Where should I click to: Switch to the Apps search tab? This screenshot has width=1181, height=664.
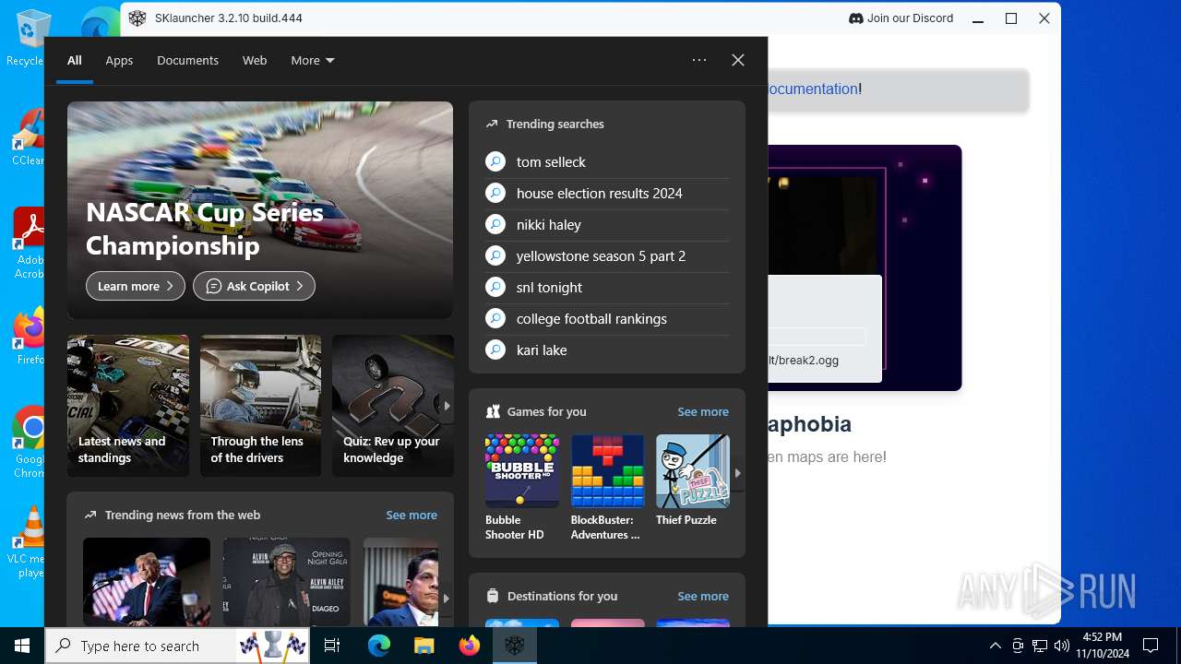click(x=119, y=60)
